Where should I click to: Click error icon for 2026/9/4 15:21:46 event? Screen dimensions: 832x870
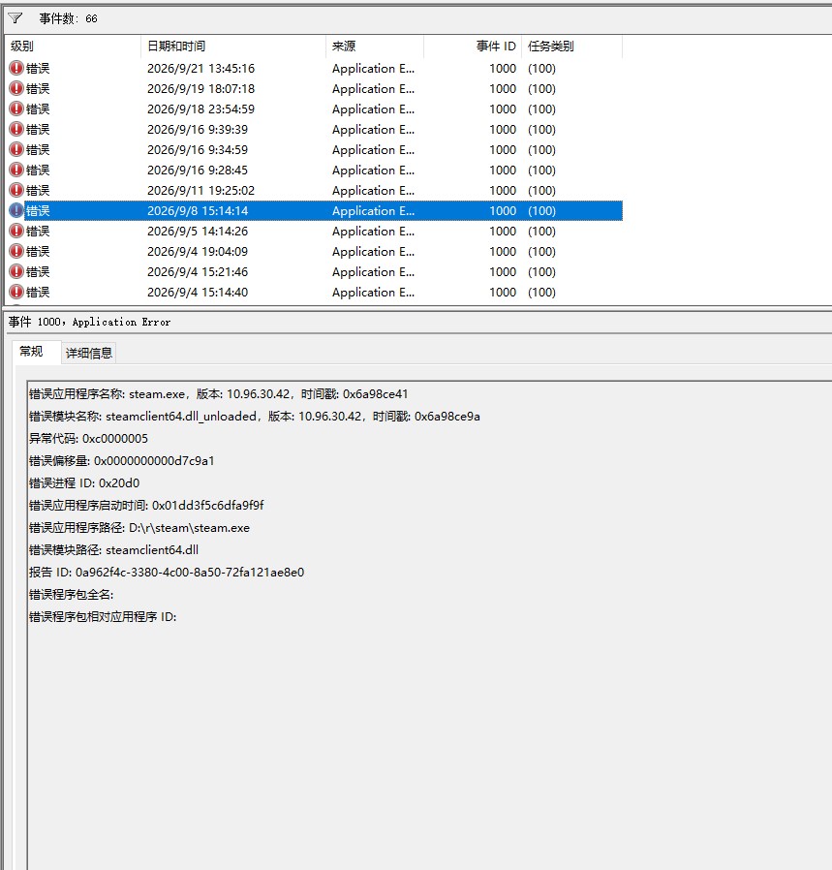point(16,272)
